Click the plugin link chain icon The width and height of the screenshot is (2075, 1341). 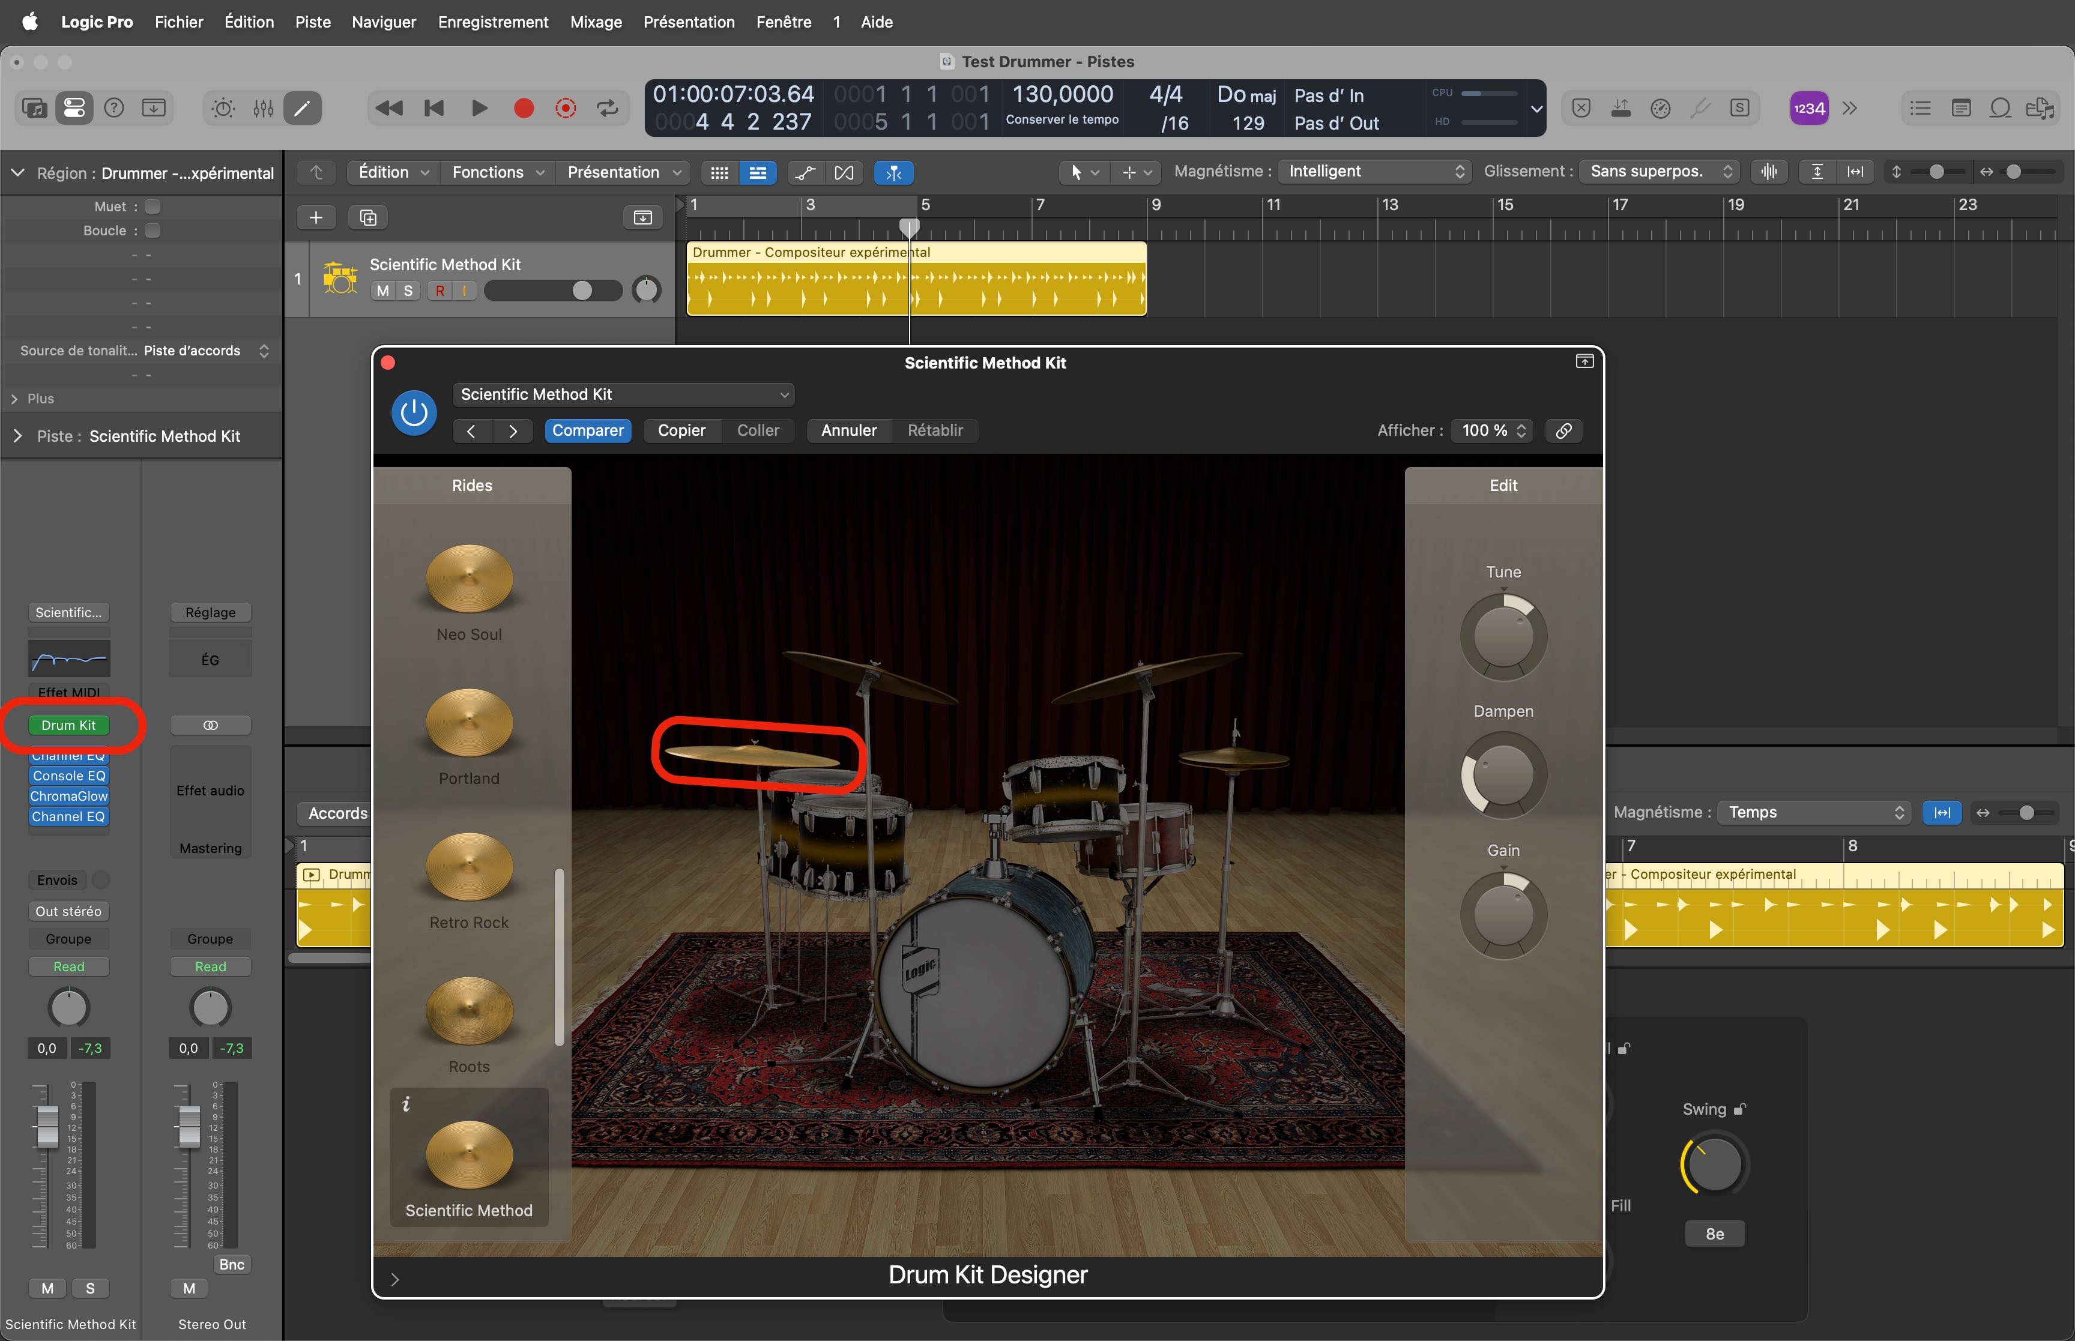[x=1564, y=430]
